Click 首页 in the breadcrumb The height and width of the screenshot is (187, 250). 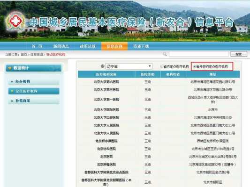tap(24, 55)
